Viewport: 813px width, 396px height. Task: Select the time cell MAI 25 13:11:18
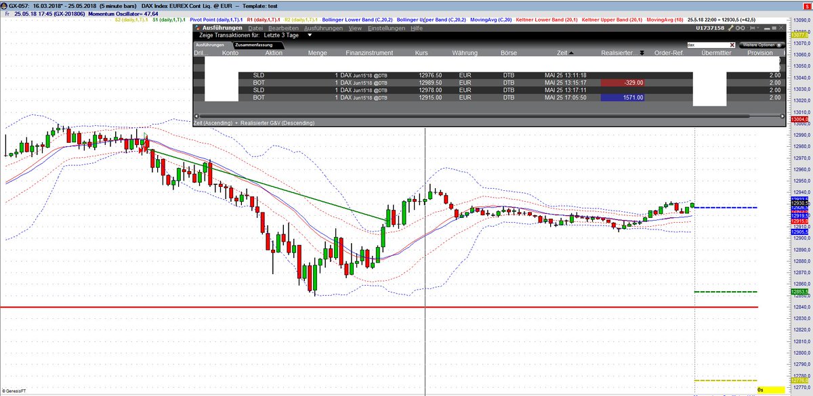(566, 75)
